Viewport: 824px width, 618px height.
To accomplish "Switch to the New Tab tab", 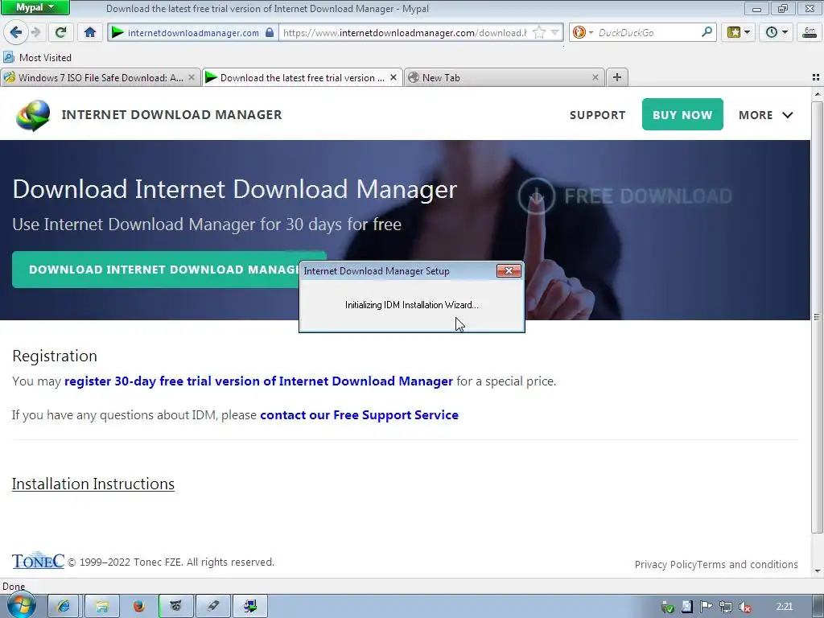I will 504,78.
